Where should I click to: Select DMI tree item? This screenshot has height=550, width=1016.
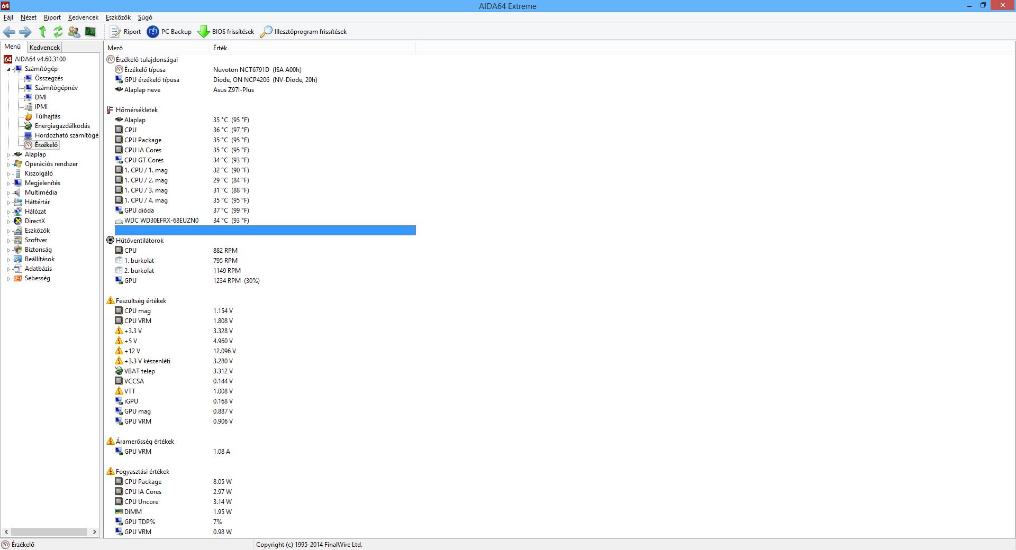point(41,97)
